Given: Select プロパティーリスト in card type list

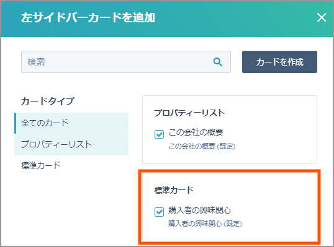Looking at the screenshot, I should tap(71, 144).
